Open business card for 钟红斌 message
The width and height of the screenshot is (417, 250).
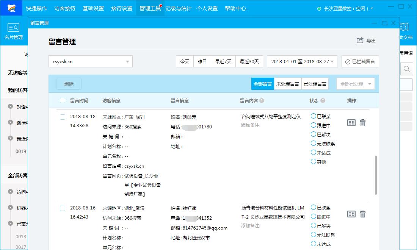coord(351,214)
